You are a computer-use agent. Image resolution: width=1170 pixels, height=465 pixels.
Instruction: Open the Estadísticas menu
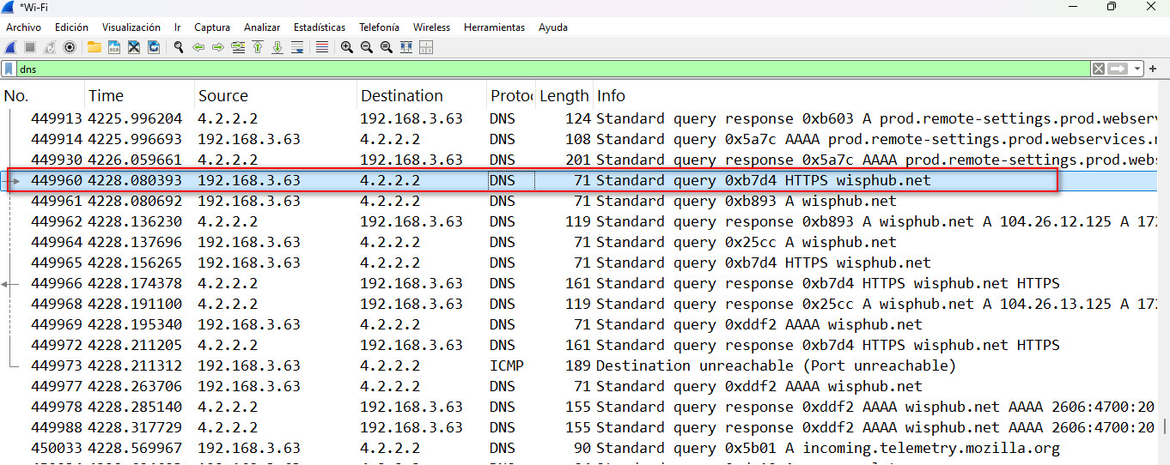tap(319, 27)
